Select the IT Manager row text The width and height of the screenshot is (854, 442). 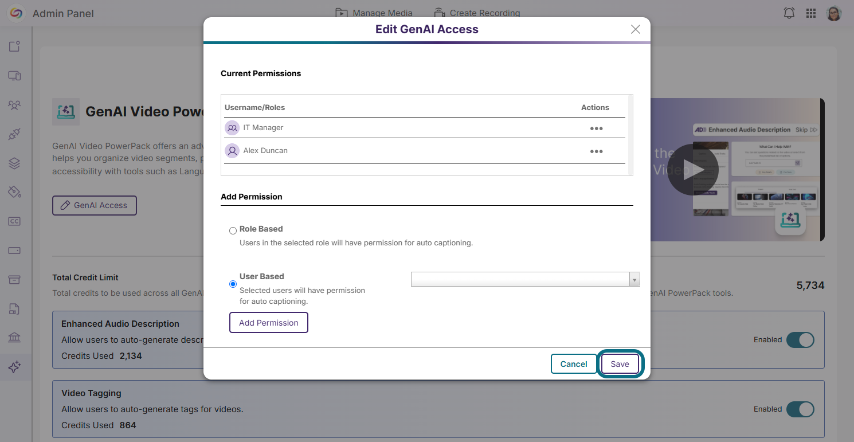(263, 127)
